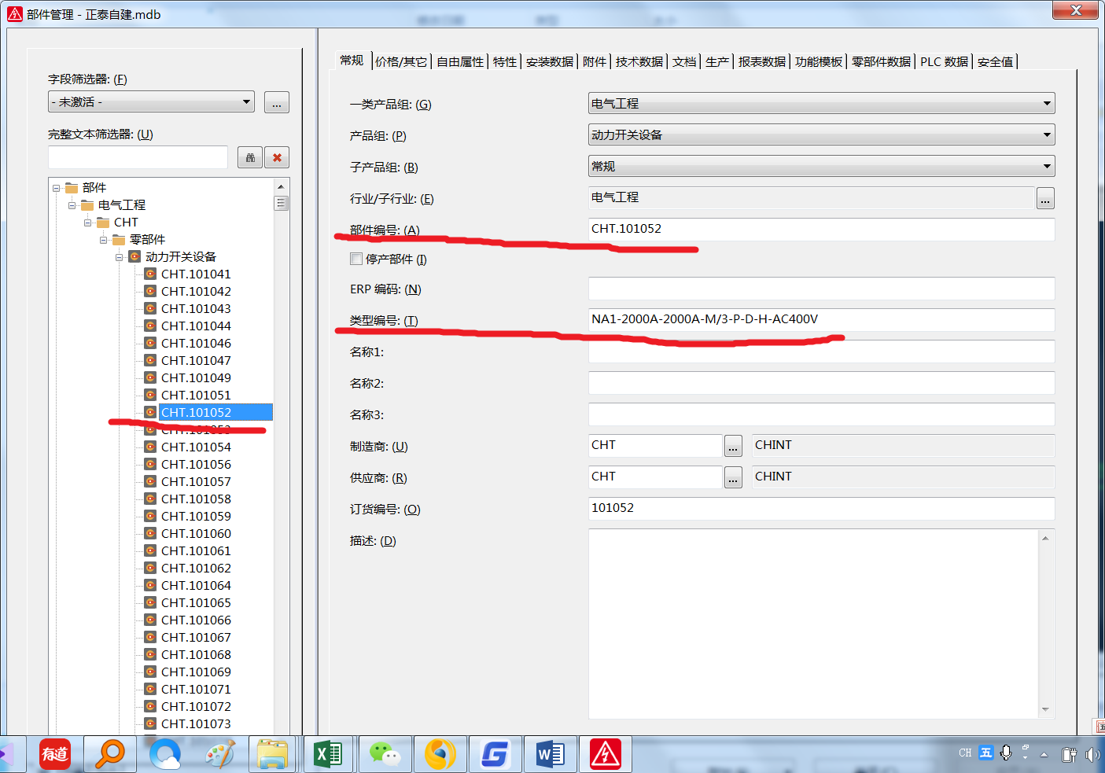
Task: Click the Youdao dictionary taskbar icon
Action: click(55, 755)
